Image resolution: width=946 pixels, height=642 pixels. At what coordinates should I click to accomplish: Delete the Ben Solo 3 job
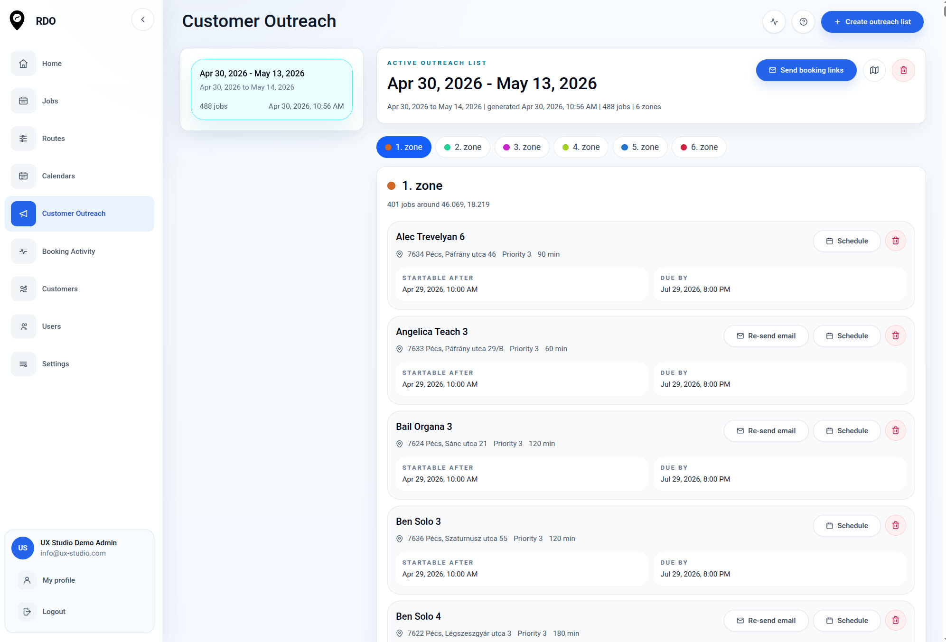[x=895, y=526]
